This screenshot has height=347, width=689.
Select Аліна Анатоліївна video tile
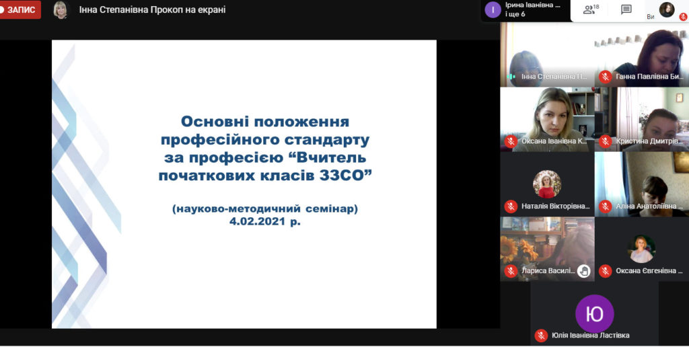[x=642, y=184]
